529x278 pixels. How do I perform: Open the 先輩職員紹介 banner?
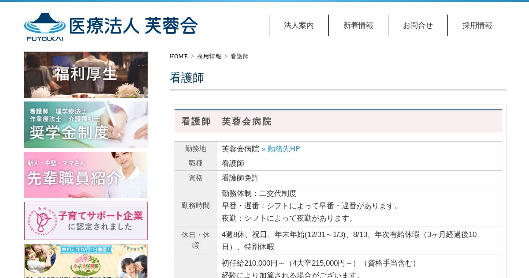pyautogui.click(x=86, y=175)
